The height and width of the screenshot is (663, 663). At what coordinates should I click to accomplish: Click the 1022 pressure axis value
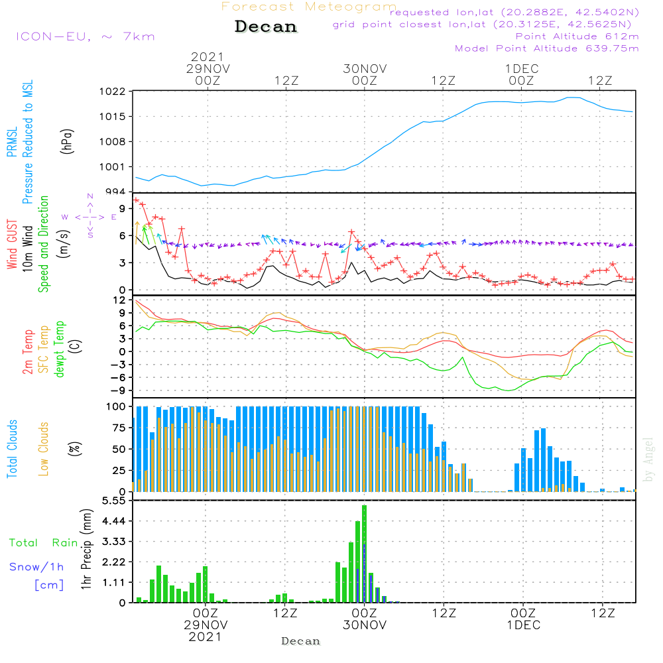[112, 91]
